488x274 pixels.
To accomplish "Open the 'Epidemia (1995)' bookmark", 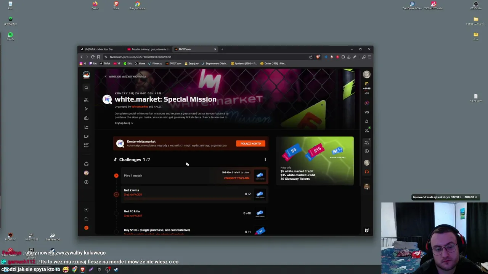I will [x=244, y=64].
